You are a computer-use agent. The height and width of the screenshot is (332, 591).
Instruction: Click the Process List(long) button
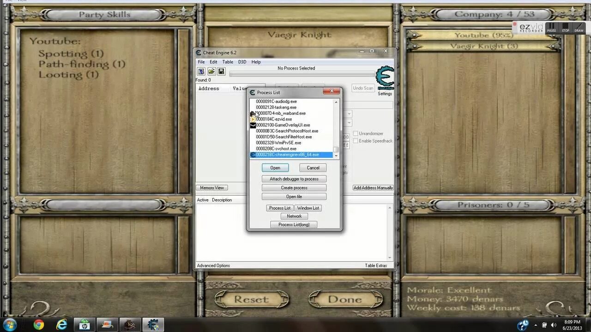[294, 225]
